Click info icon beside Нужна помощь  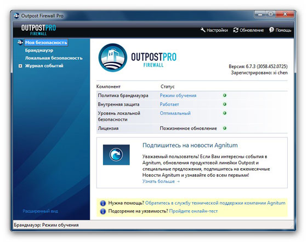(x=103, y=203)
